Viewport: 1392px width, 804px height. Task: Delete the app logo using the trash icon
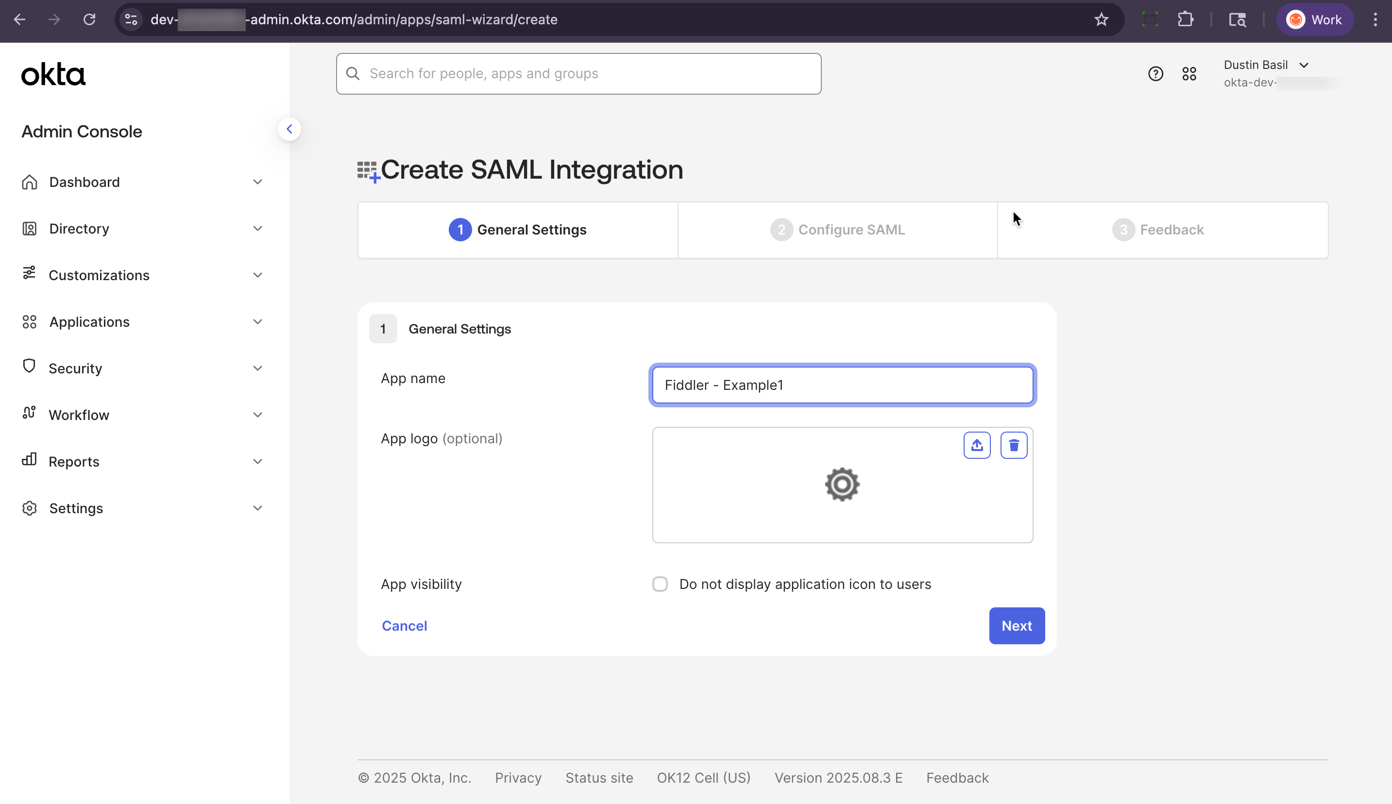tap(1014, 445)
